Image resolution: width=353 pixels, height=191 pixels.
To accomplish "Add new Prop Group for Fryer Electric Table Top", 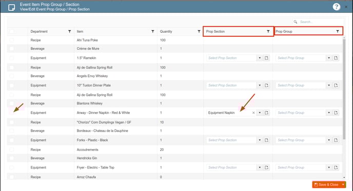I will click(x=336, y=167).
